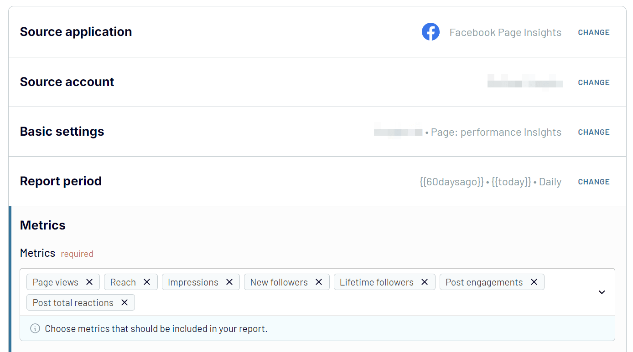
Task: Click the Daily granularity value
Action: coord(550,182)
